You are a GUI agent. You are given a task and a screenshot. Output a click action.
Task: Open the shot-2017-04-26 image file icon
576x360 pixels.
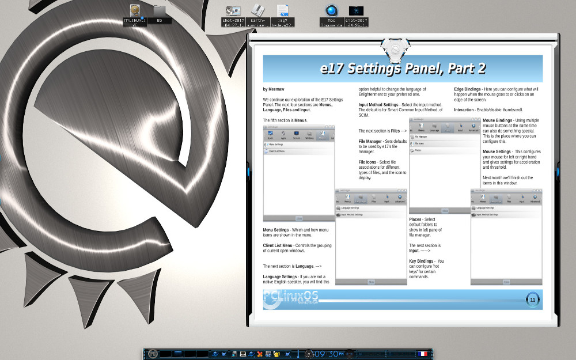356,16
